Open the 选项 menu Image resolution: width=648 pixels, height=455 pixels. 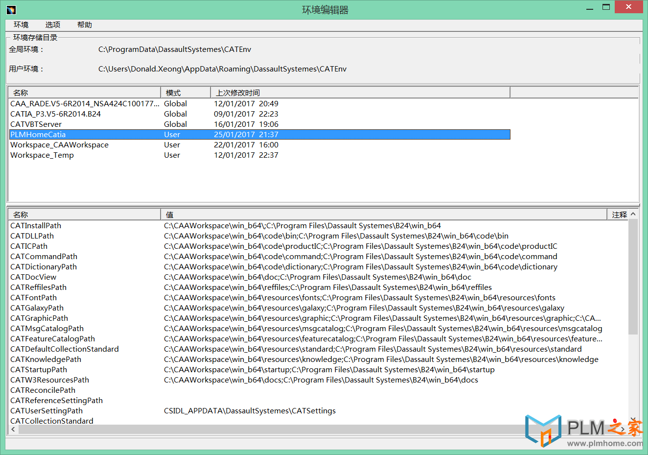pyautogui.click(x=53, y=25)
